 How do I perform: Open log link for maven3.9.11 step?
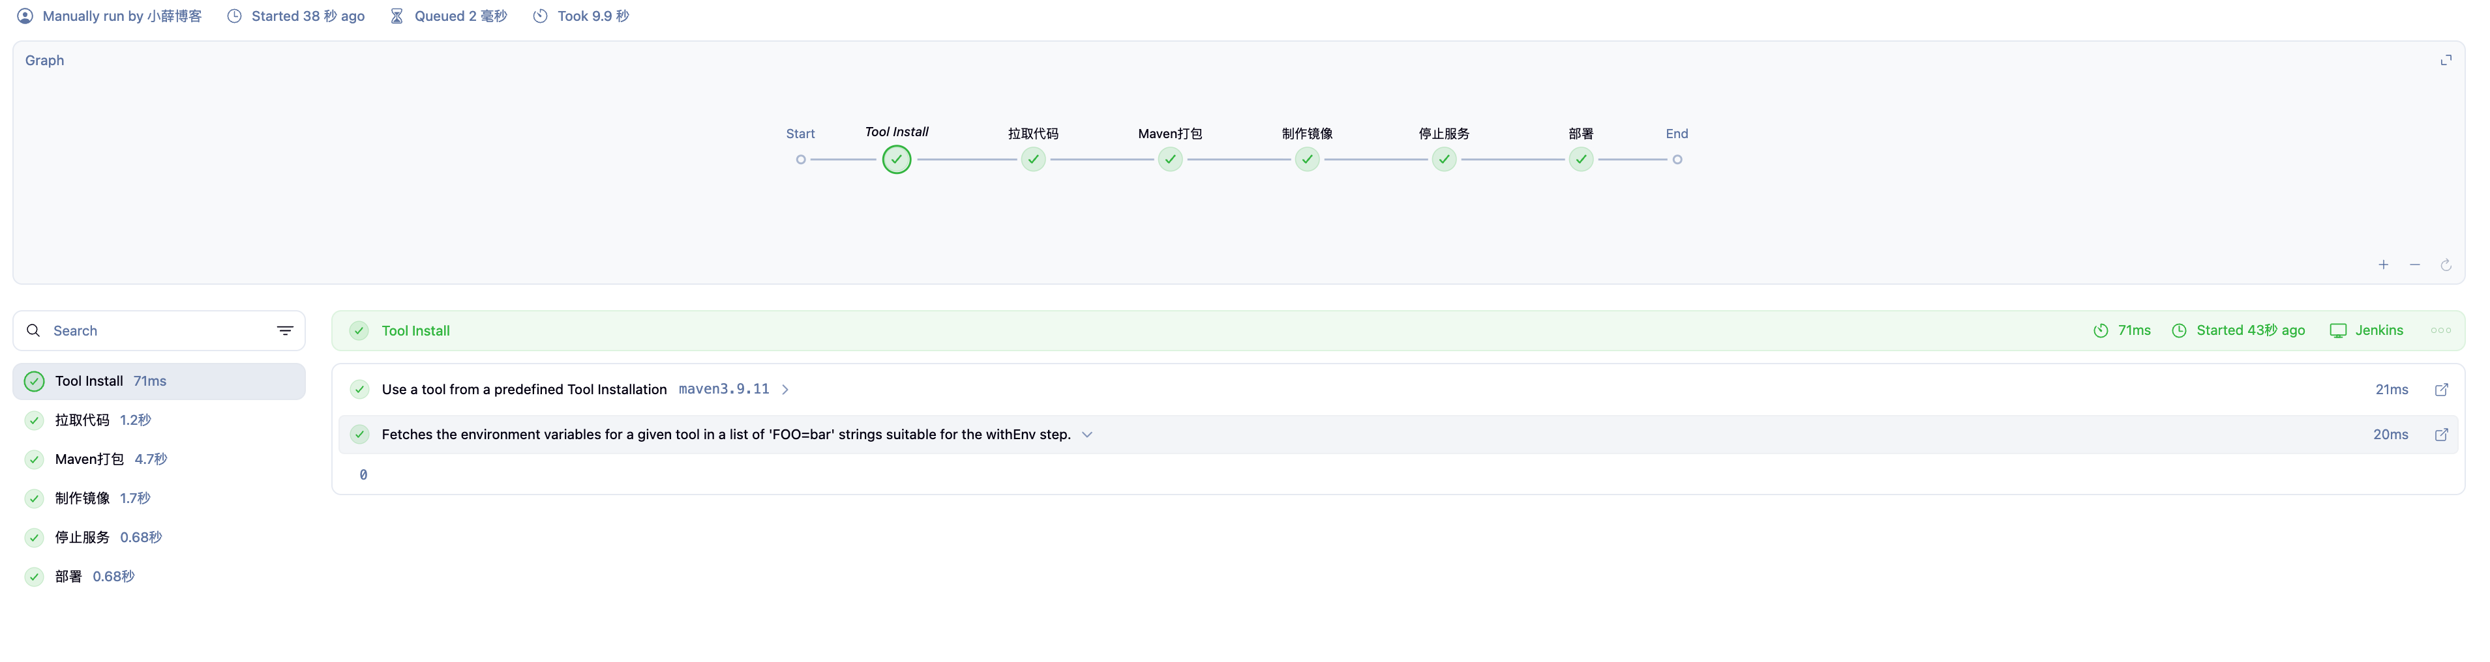pyautogui.click(x=2440, y=390)
